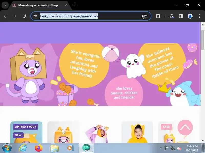Open the yellow Foxy backpack product
Viewport: 205px width, 153px height.
(x=63, y=132)
